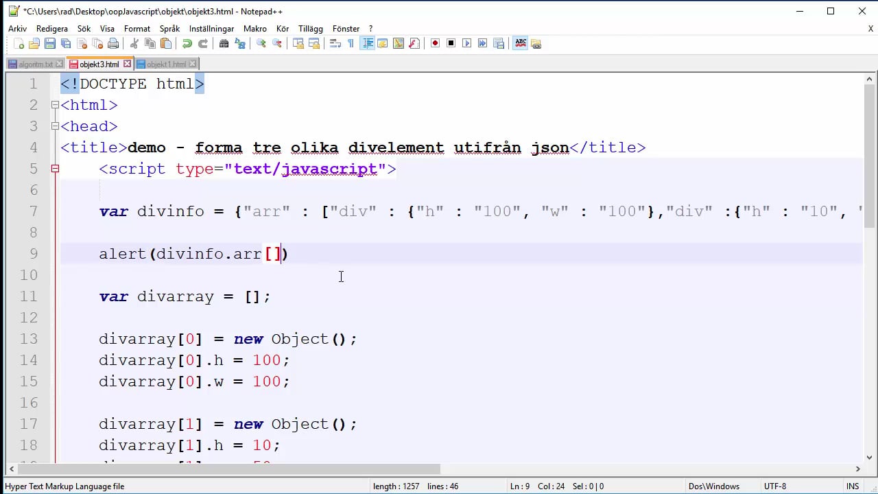Click the Dos\Windows line ending field
The image size is (878, 494).
714,486
